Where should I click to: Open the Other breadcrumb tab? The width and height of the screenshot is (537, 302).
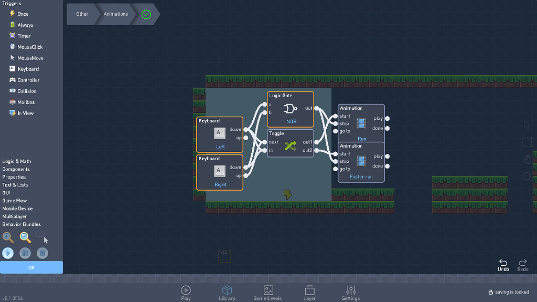(82, 14)
